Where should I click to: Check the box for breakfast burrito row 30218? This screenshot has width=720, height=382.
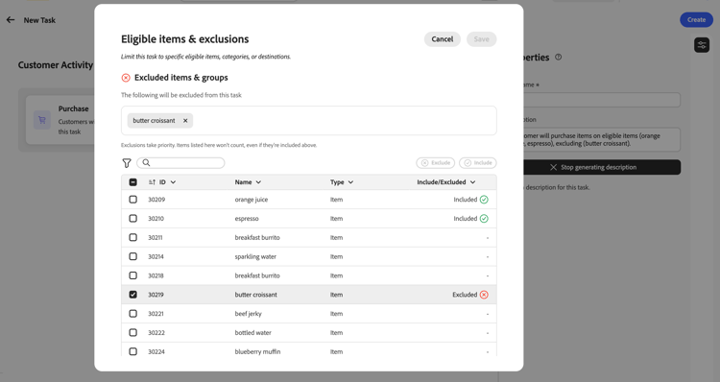coord(133,275)
